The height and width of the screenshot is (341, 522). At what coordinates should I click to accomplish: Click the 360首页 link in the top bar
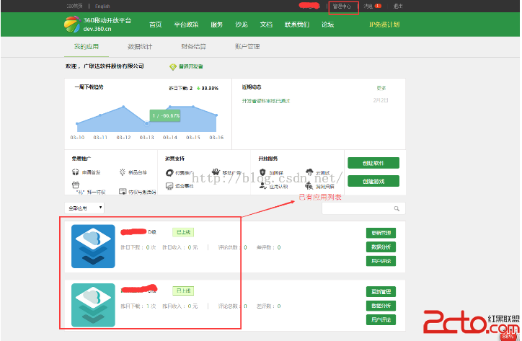[x=74, y=6]
